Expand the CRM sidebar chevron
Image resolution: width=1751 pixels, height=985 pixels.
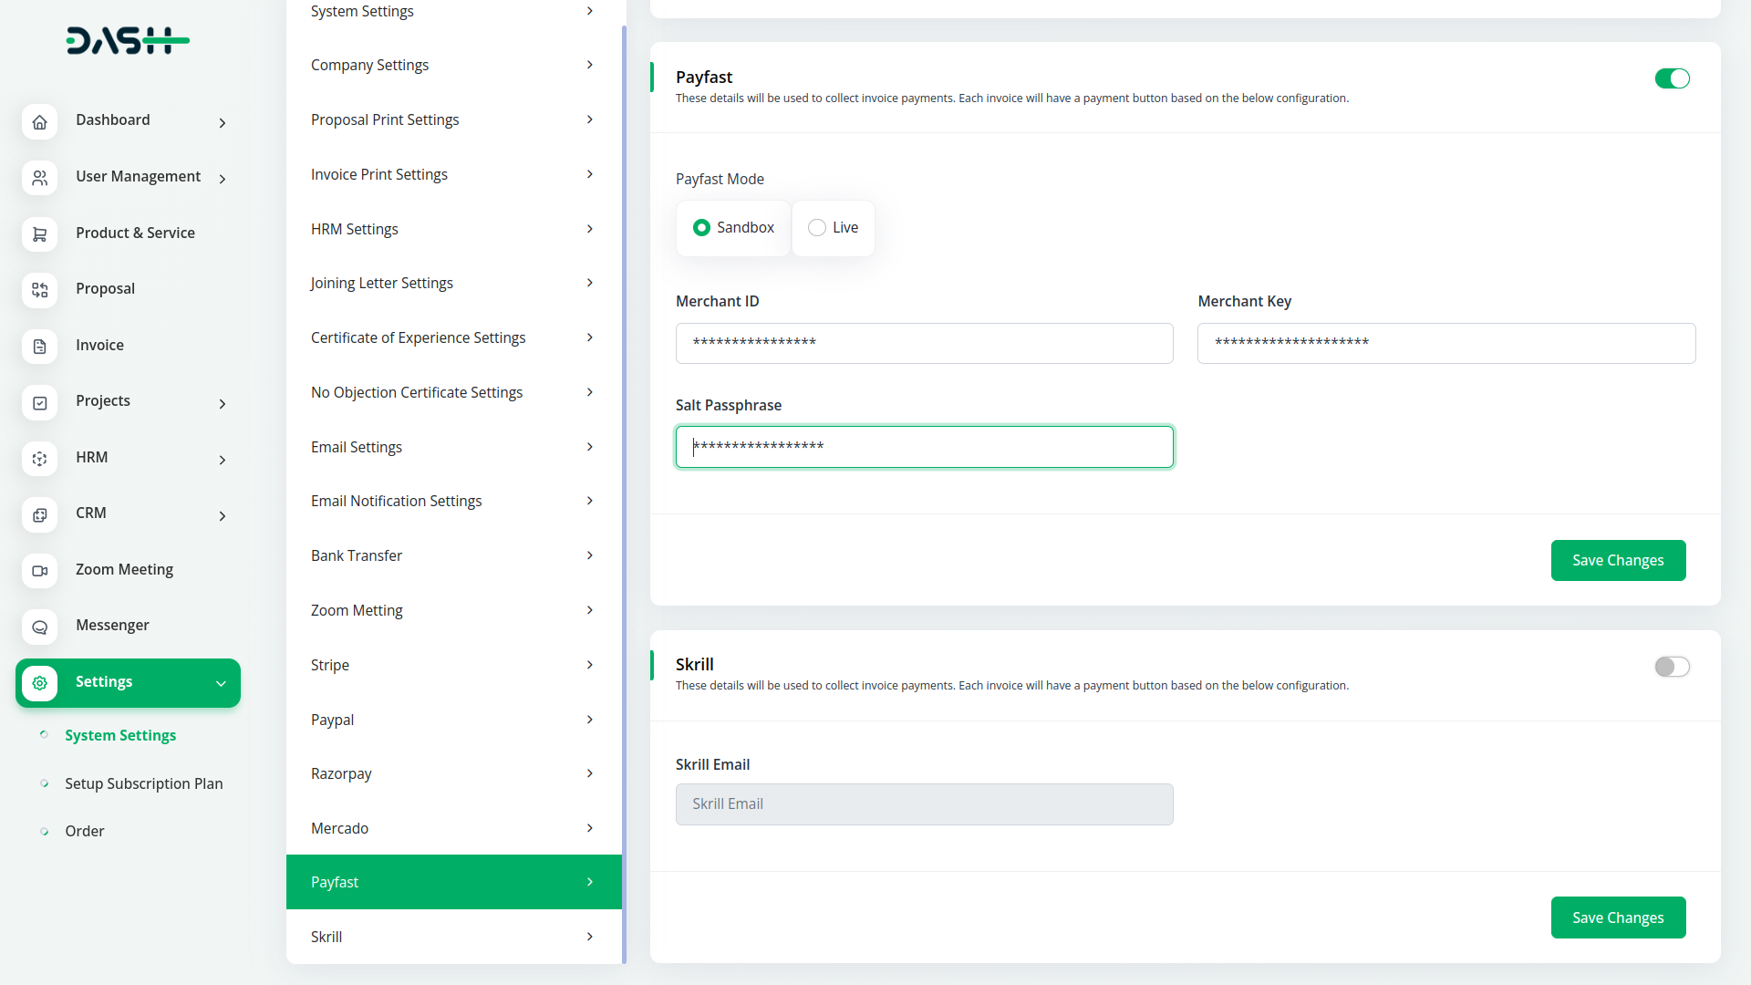click(223, 516)
